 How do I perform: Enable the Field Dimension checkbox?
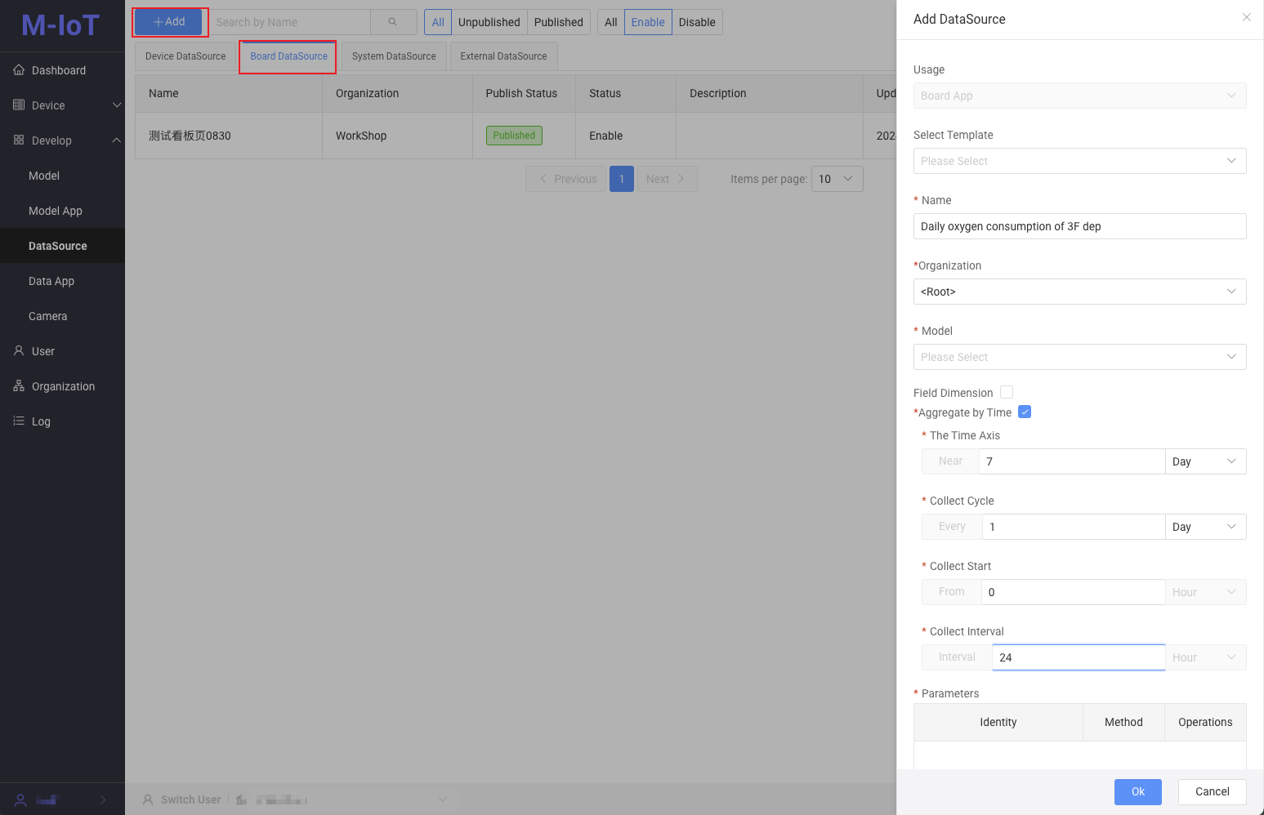(1007, 393)
